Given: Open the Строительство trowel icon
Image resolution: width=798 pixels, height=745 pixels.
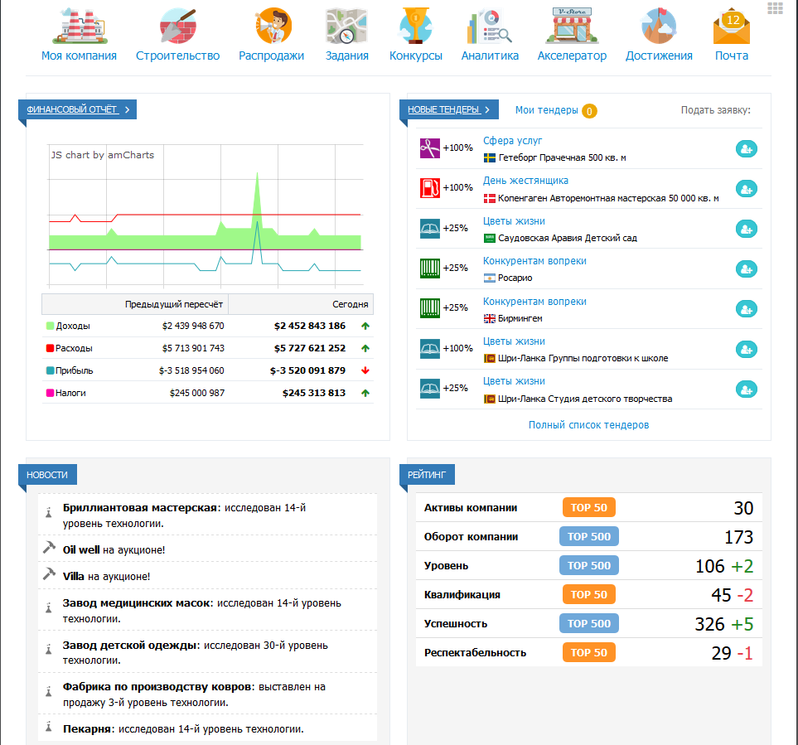Looking at the screenshot, I should tap(177, 27).
